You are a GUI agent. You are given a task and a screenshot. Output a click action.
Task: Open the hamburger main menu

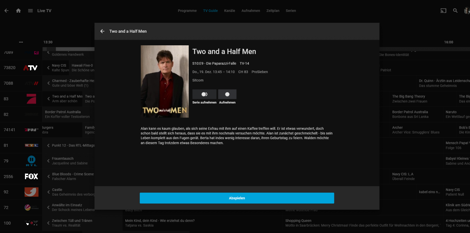coord(30,11)
